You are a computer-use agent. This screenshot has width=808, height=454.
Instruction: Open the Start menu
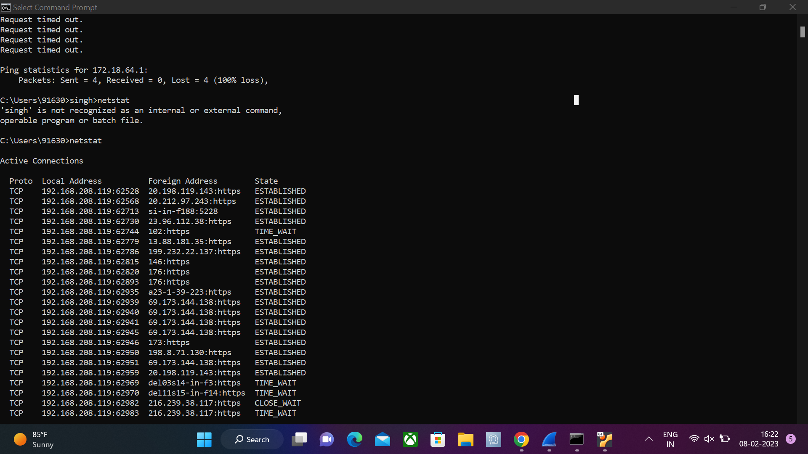coord(204,439)
